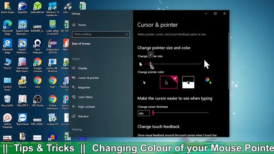Select the TeamViewer desktop icon
The width and height of the screenshot is (274, 154).
tap(22, 120)
